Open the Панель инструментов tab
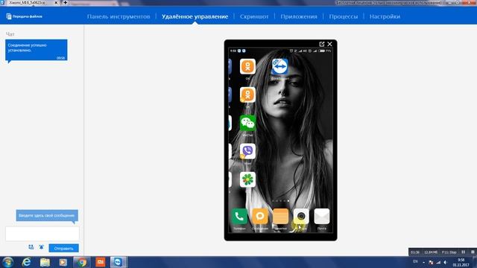 (x=119, y=16)
